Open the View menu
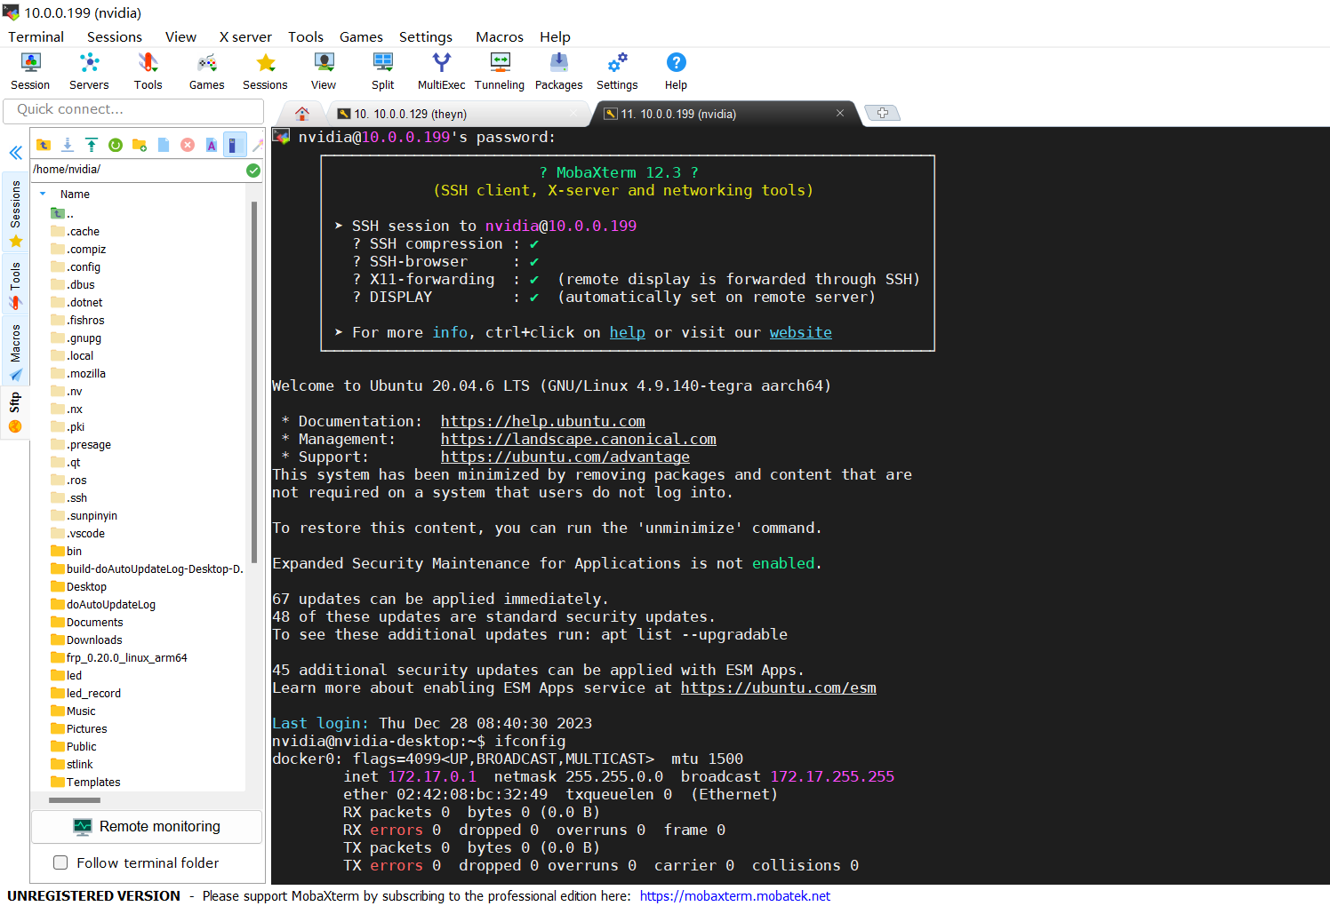 180,36
